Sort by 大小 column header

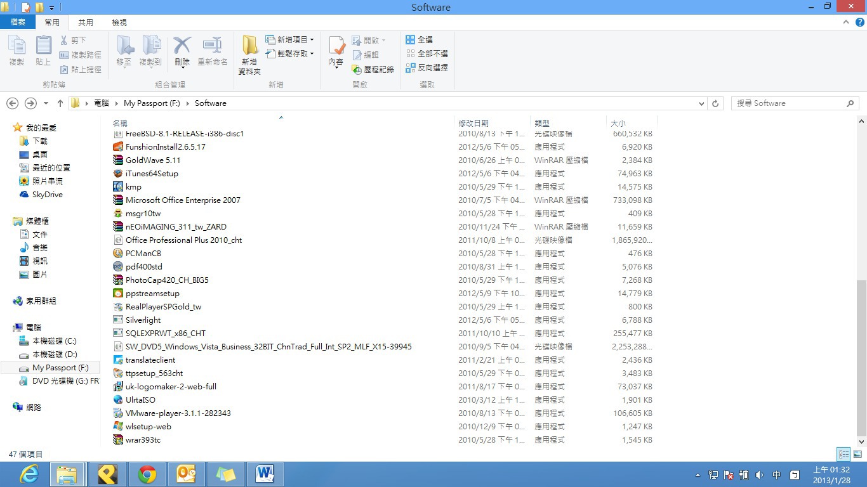point(632,123)
